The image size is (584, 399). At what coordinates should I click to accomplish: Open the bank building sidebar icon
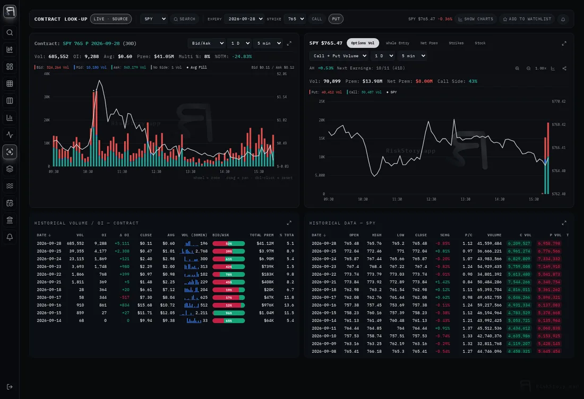click(10, 220)
